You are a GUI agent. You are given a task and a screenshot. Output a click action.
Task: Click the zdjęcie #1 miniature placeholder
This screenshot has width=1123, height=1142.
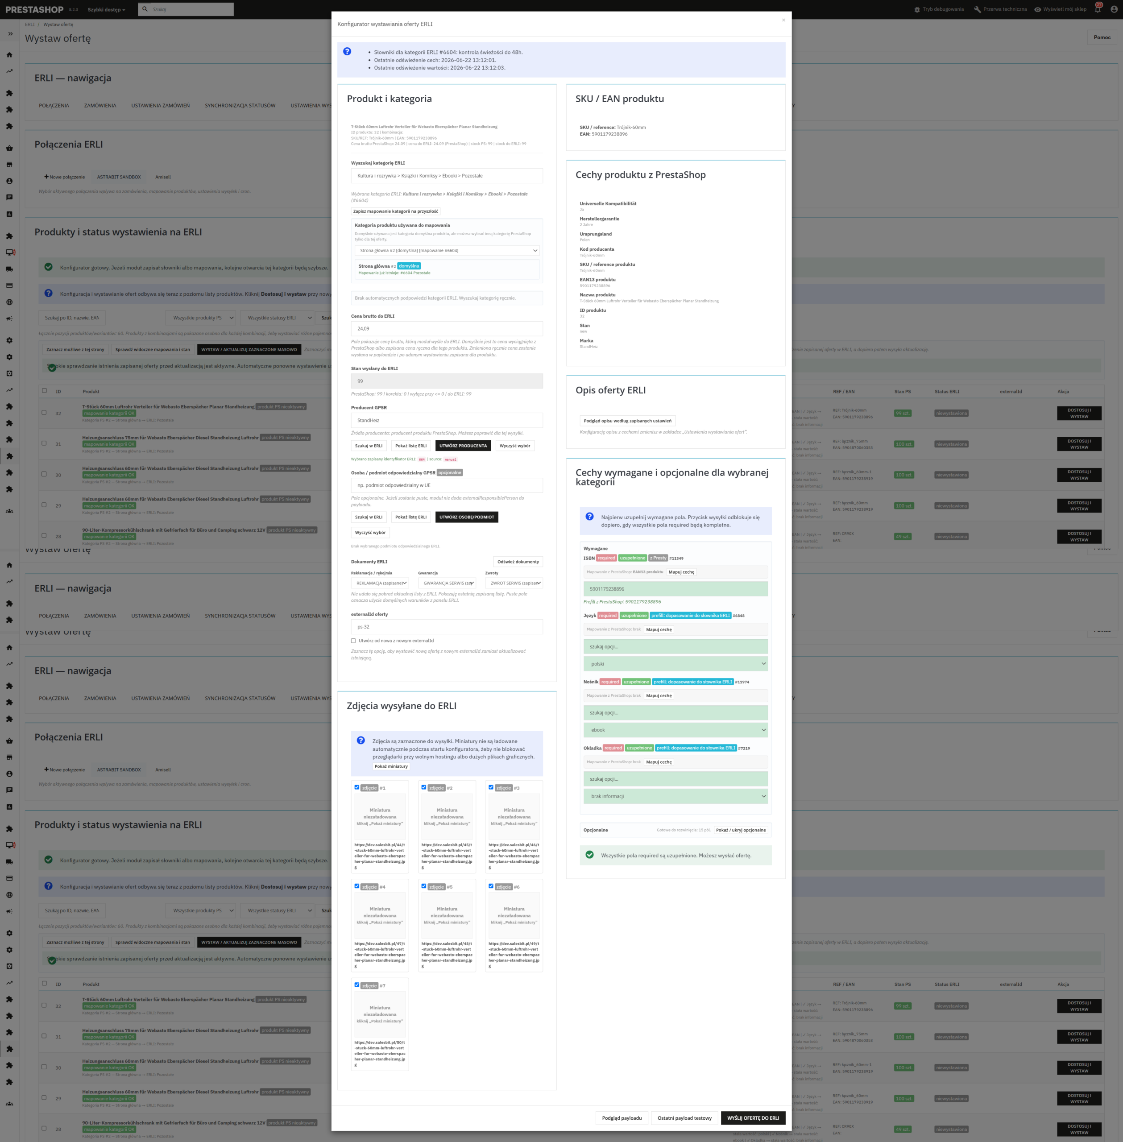tap(380, 816)
